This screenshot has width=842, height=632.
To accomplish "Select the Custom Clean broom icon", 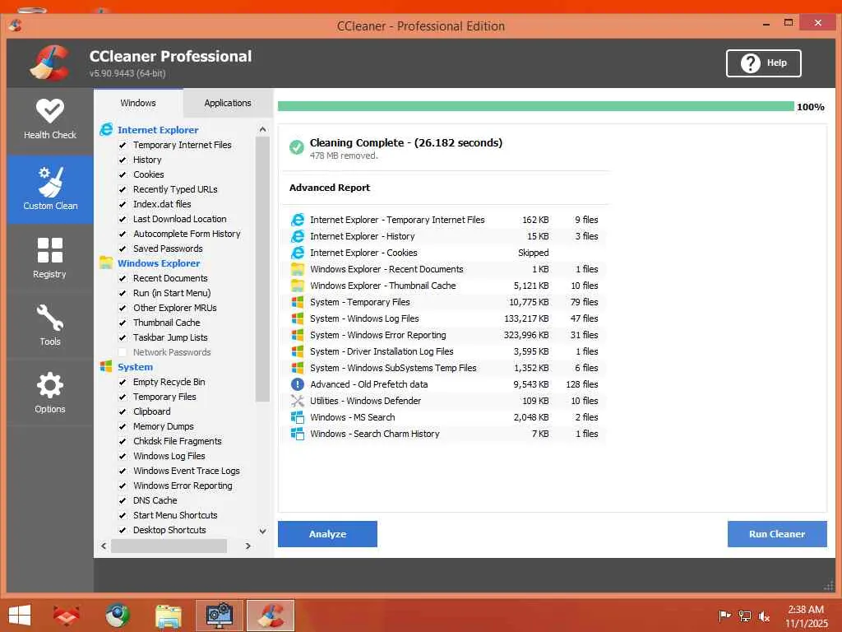I will [51, 182].
